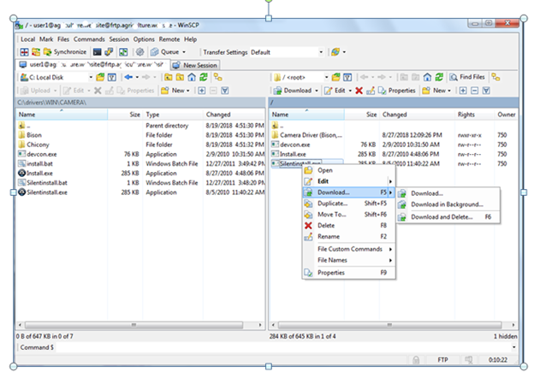534x384 pixels.
Task: Sort local panel by Type column
Action: (173, 115)
